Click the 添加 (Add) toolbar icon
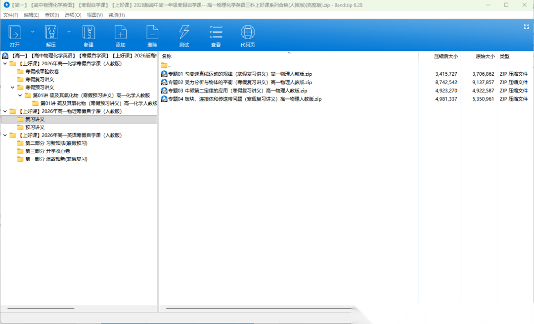The image size is (534, 324). pos(121,33)
